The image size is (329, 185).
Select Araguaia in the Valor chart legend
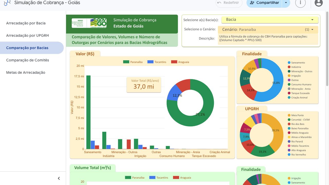point(180,62)
